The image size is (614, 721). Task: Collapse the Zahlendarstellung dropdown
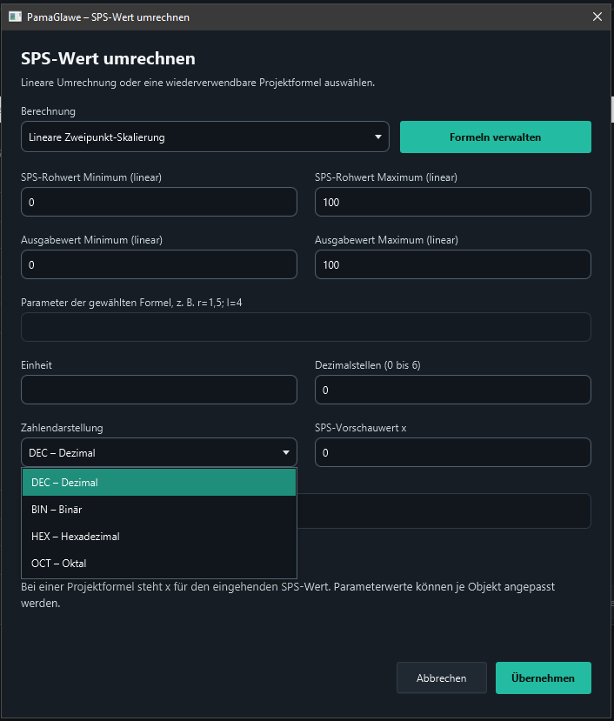tap(158, 452)
